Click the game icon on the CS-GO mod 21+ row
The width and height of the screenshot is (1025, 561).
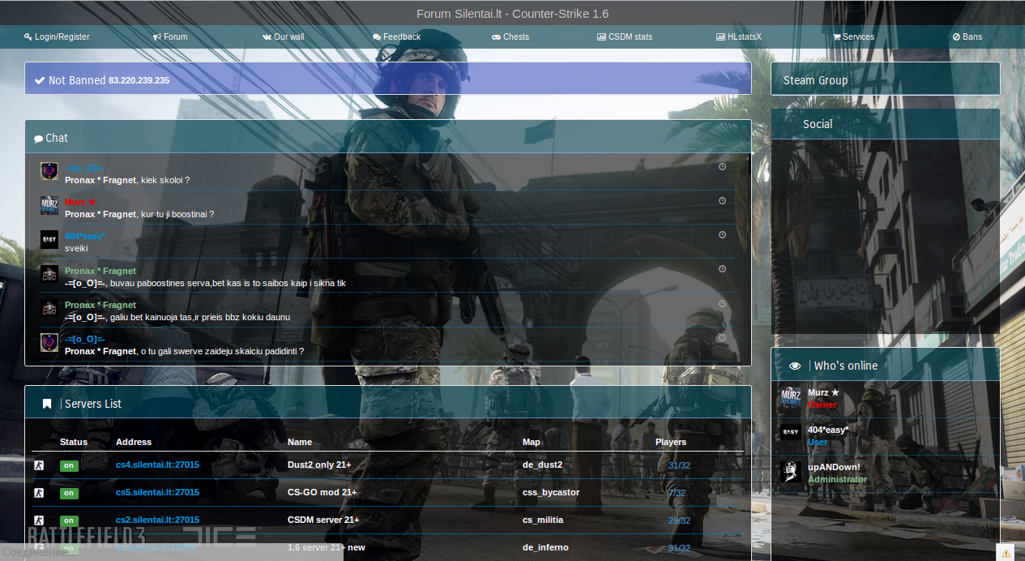click(x=38, y=493)
